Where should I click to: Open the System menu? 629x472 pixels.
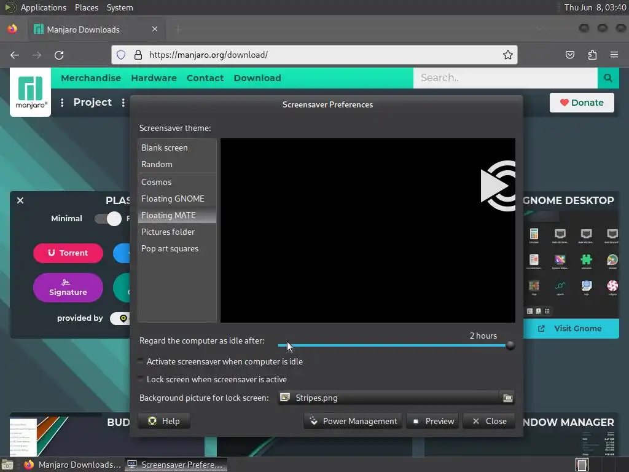pyautogui.click(x=120, y=7)
